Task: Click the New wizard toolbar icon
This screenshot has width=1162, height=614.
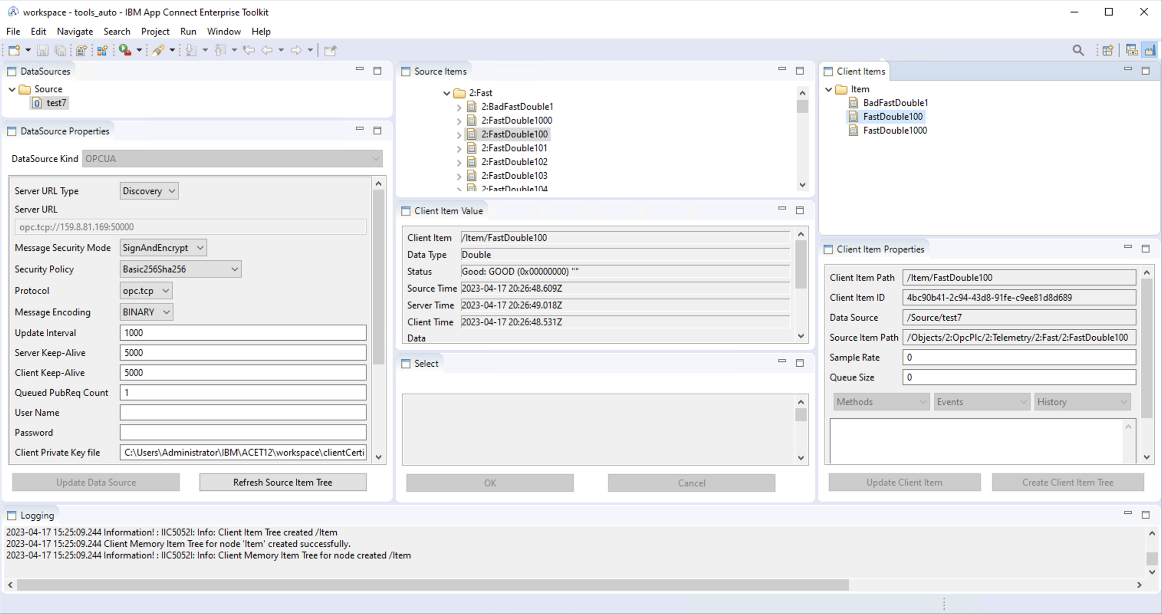Action: pos(14,50)
